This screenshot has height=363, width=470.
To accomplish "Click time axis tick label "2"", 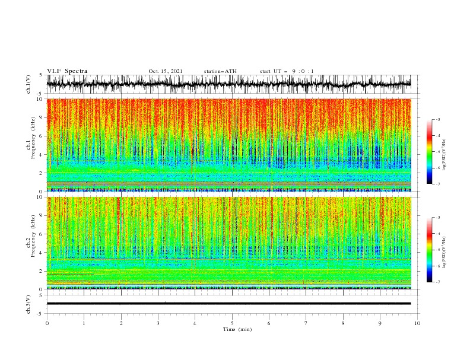I will [121, 323].
